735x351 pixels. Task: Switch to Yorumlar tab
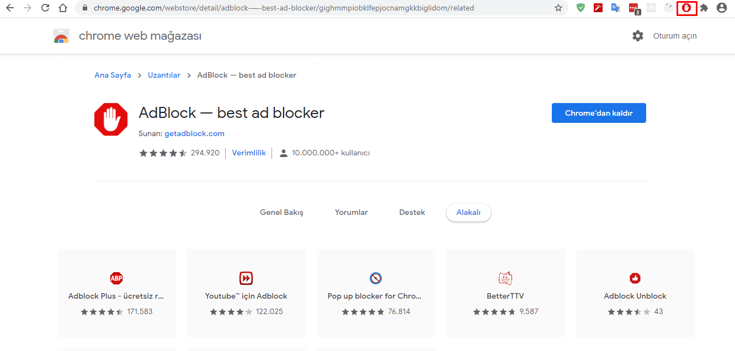351,213
